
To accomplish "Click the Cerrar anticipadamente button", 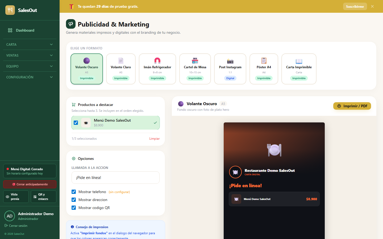I will point(30,184).
